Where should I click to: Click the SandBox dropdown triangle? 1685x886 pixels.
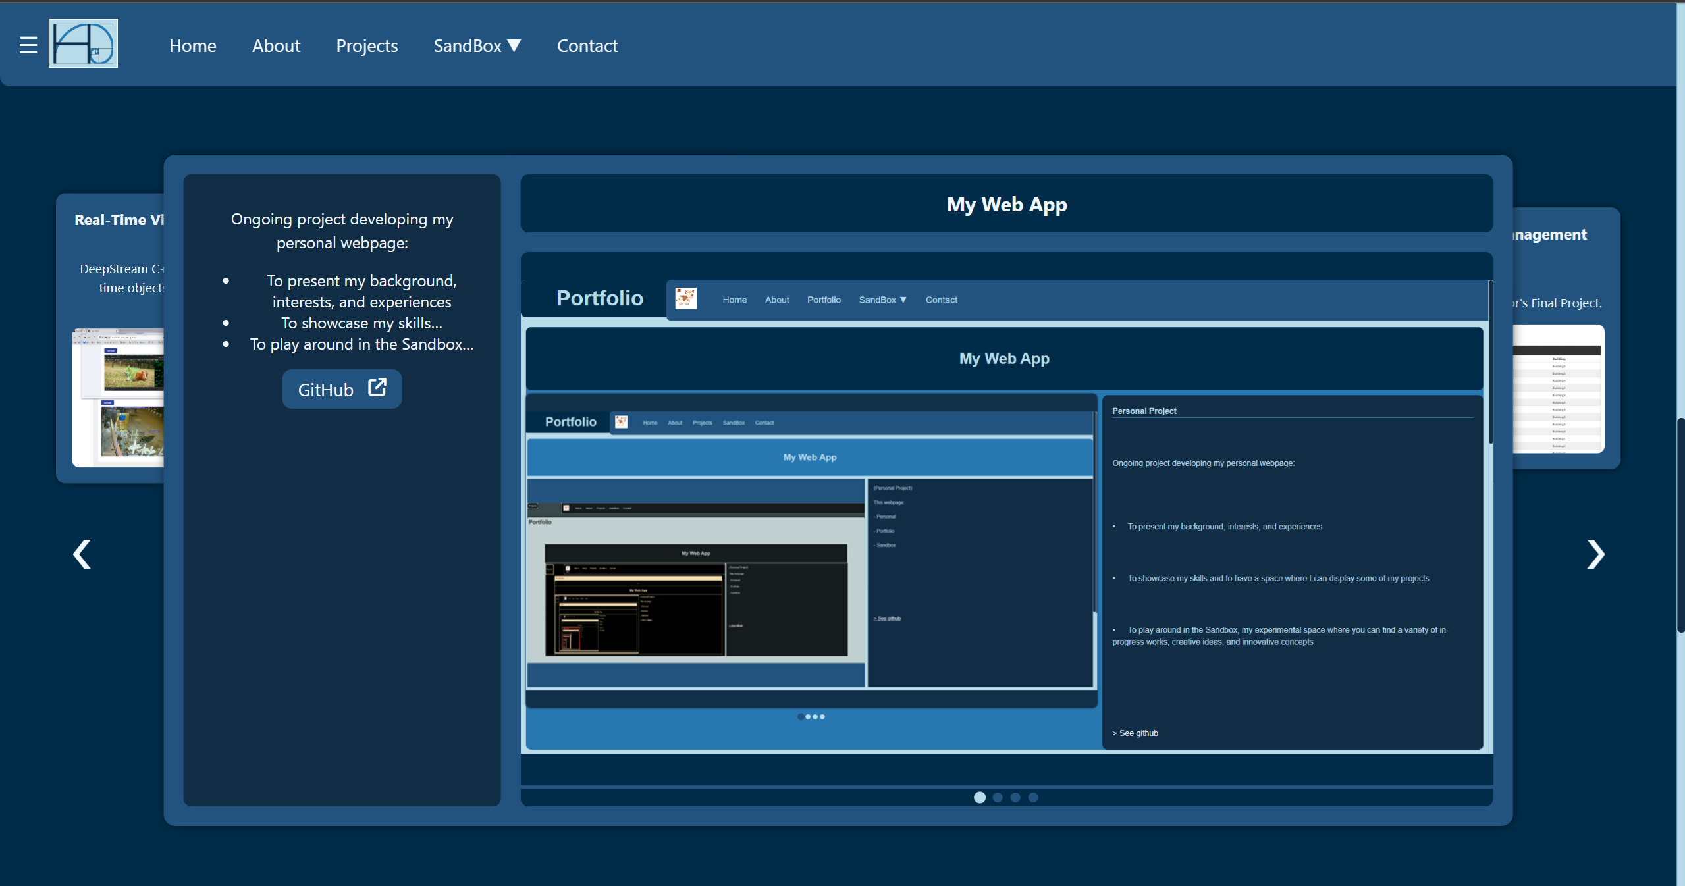pyautogui.click(x=514, y=45)
